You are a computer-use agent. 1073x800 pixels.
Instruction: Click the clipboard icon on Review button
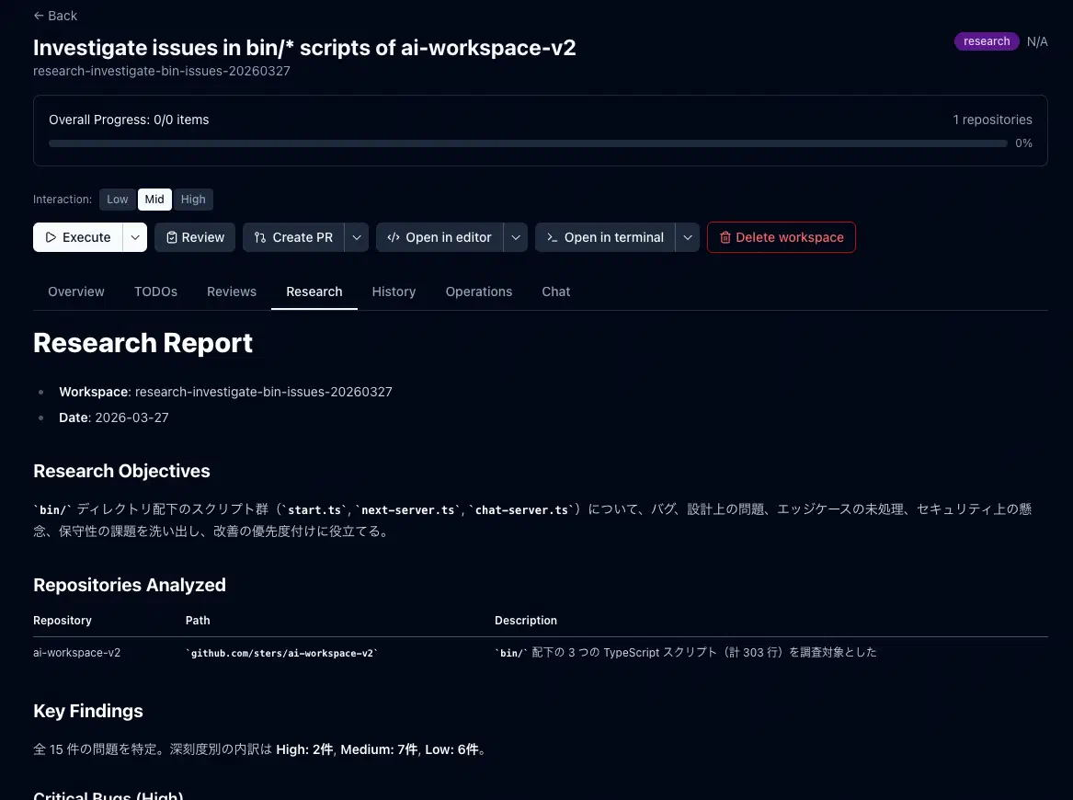(171, 237)
